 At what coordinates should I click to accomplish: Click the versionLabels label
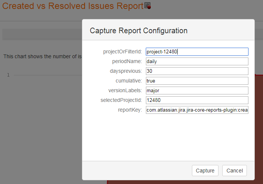(x=125, y=91)
